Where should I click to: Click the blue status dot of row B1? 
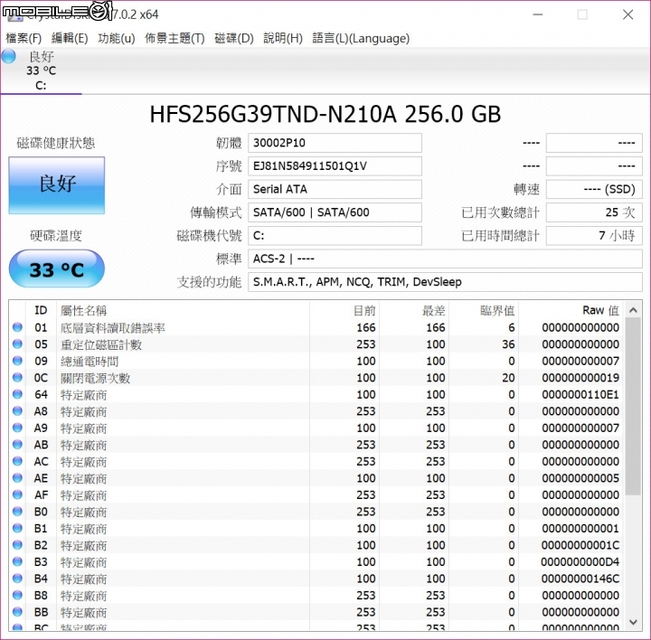pos(17,528)
